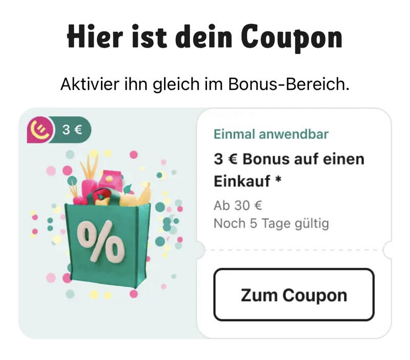Viewport: 410px width, 360px height.
Task: Tap the white coupon details card
Action: [x=294, y=223]
